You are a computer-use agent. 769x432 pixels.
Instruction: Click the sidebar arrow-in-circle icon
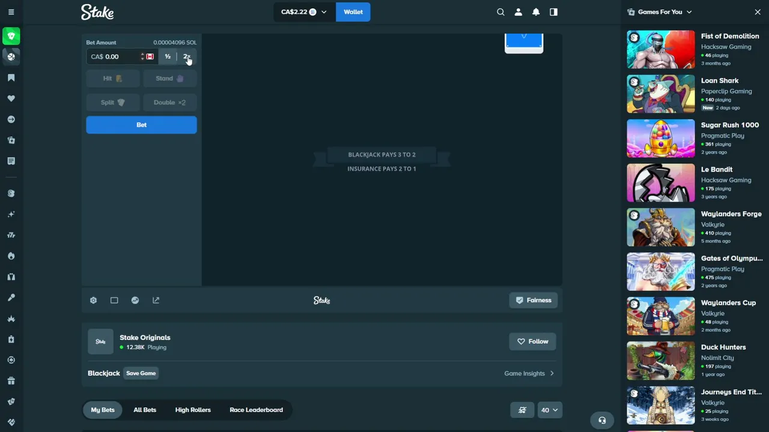(11, 119)
